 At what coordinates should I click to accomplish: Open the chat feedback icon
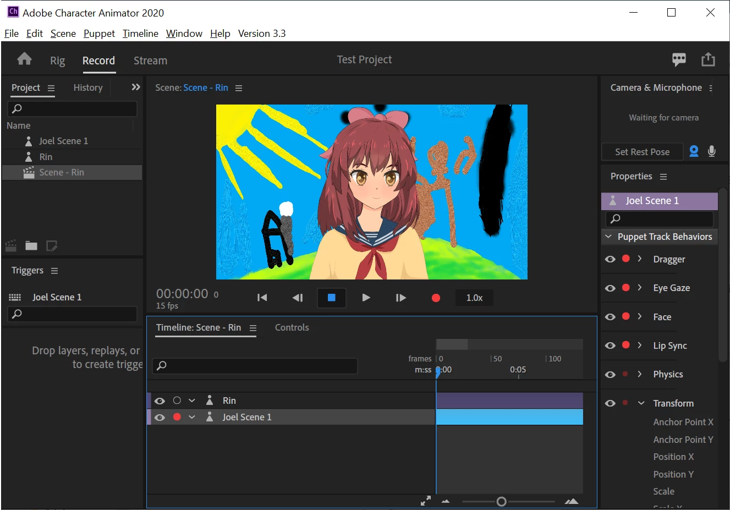point(679,59)
